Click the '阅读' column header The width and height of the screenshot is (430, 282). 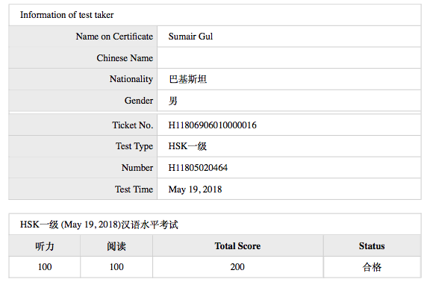116,246
